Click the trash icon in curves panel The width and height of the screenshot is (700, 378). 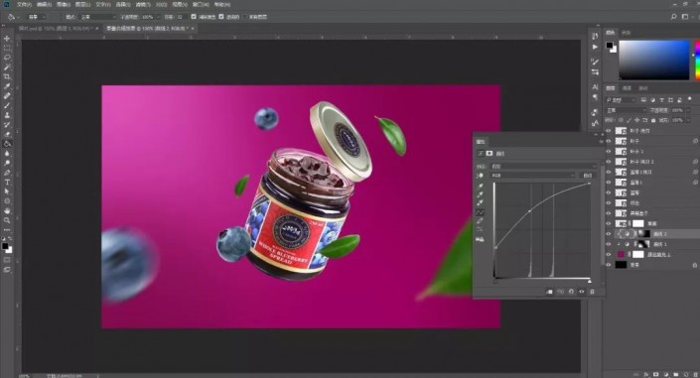(x=592, y=292)
